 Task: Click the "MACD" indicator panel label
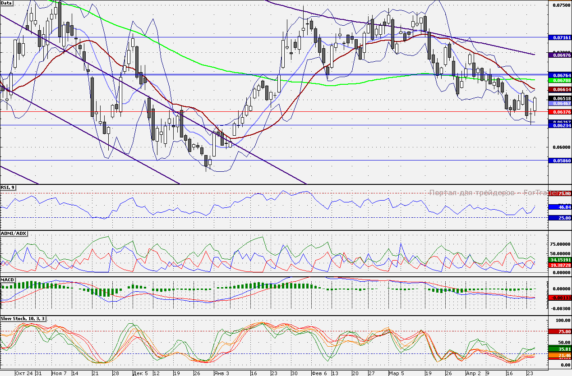[8, 280]
